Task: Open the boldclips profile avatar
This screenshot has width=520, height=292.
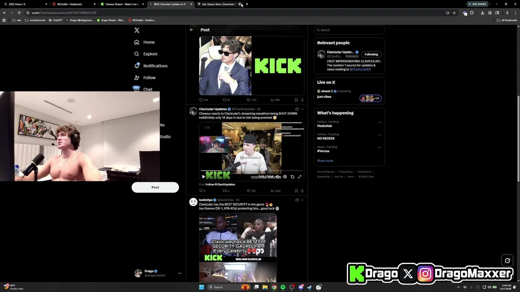Action: 193,202
